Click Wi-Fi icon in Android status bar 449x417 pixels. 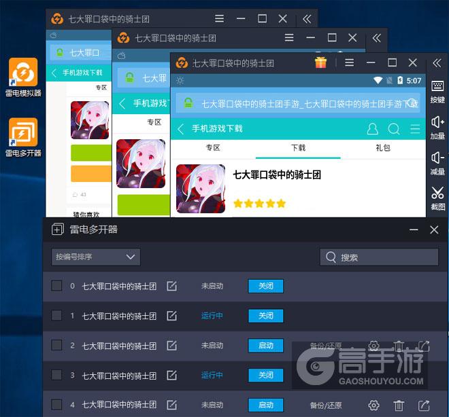pyautogui.click(x=378, y=80)
